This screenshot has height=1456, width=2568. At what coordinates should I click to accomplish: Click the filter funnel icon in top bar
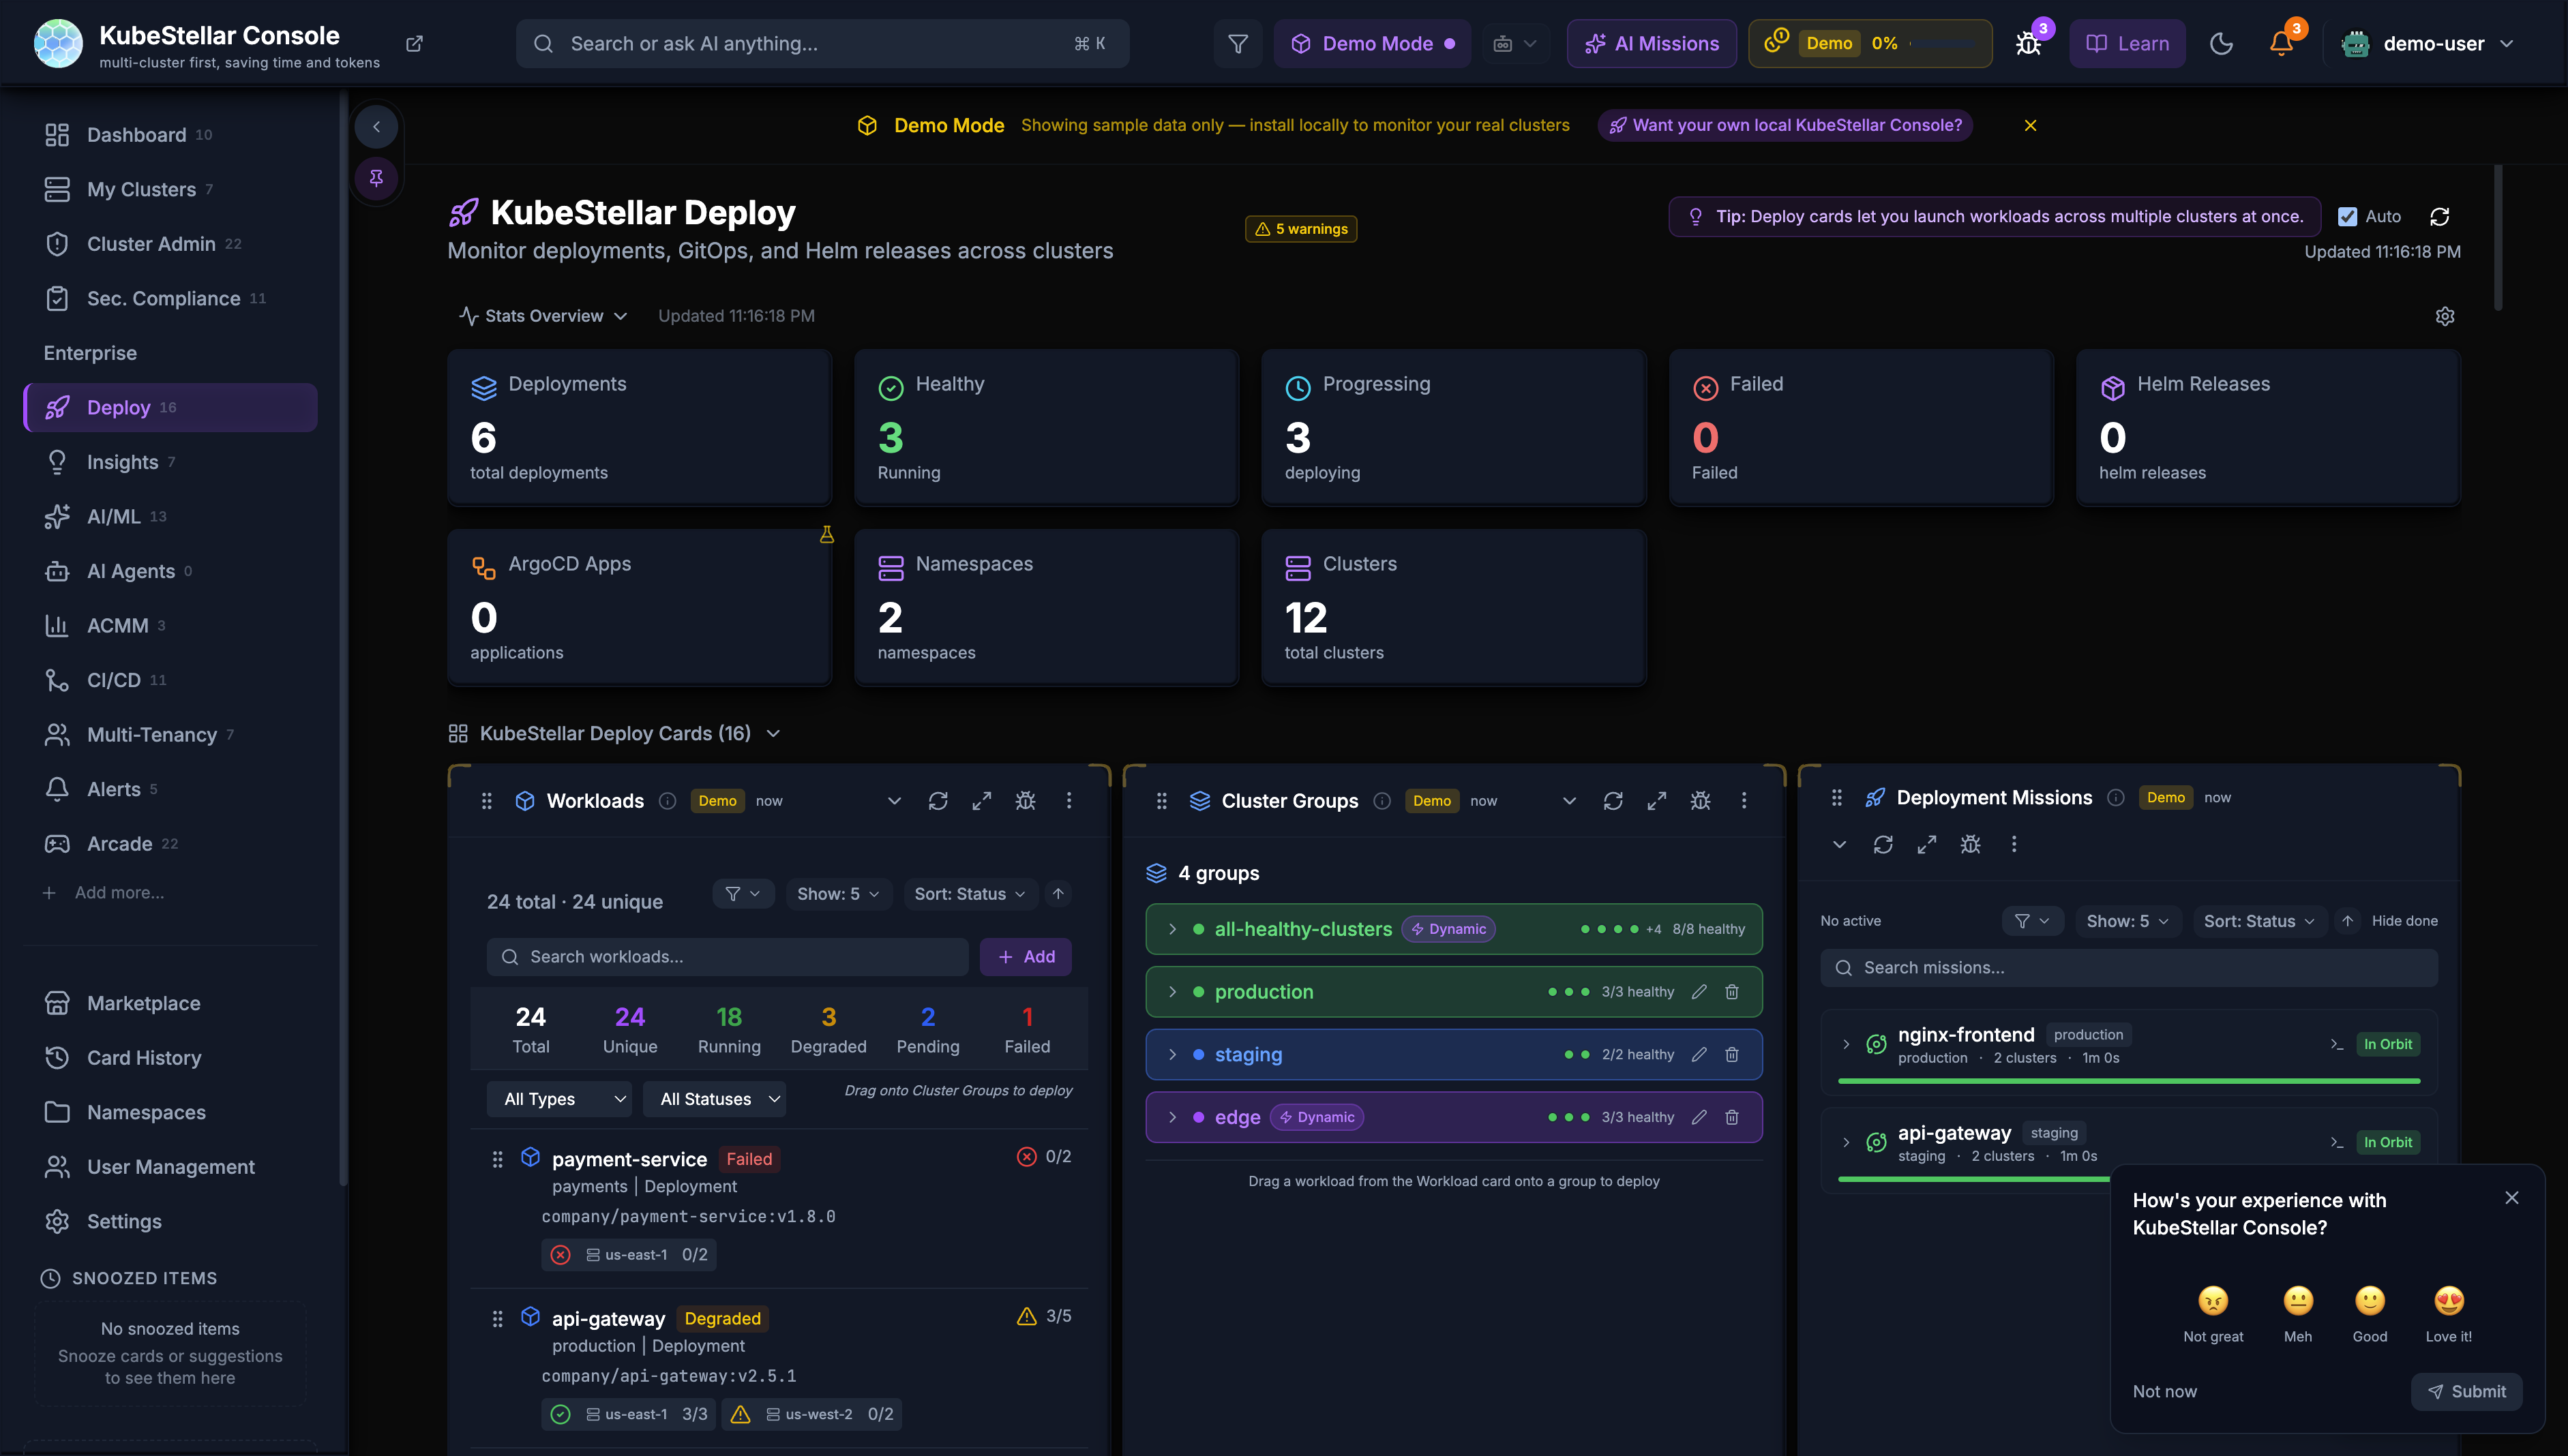[x=1238, y=43]
